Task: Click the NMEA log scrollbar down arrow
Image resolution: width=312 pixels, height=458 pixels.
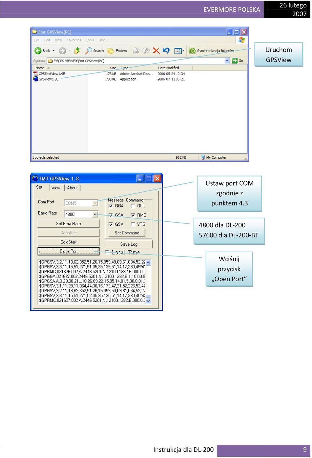Action: [x=148, y=301]
